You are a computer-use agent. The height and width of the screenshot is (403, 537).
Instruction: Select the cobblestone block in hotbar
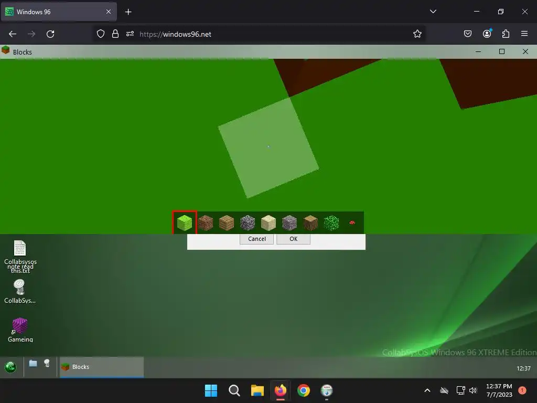tap(248, 222)
